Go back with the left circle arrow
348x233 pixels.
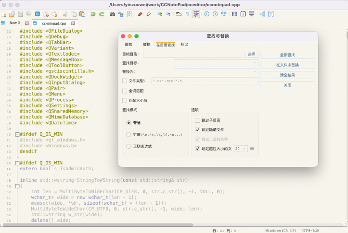click(206, 14)
